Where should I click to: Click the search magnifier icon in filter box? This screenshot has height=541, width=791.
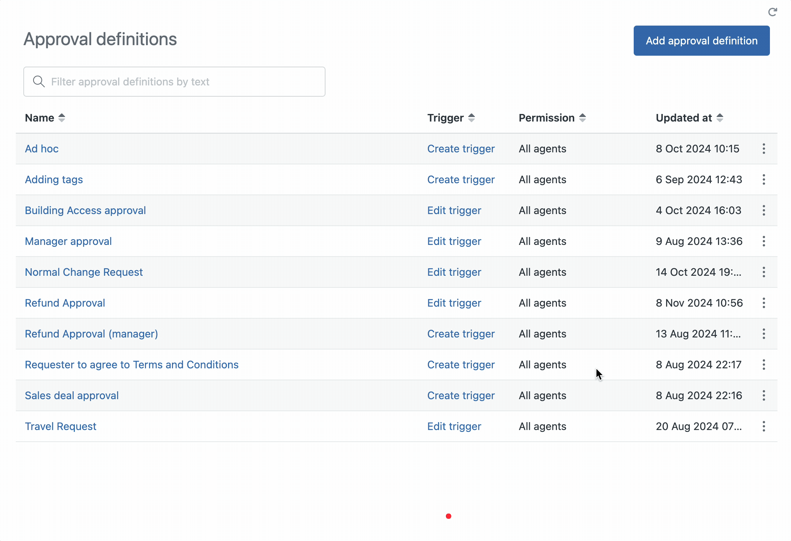(39, 81)
